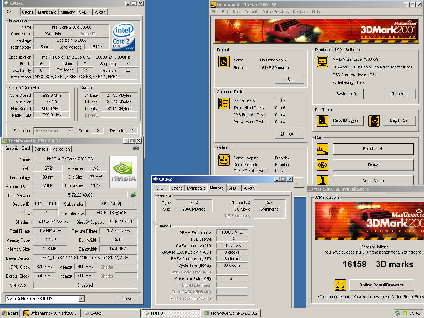Click the 3DMark2001 banner image
This screenshot has height=318, width=424.
[x=316, y=31]
